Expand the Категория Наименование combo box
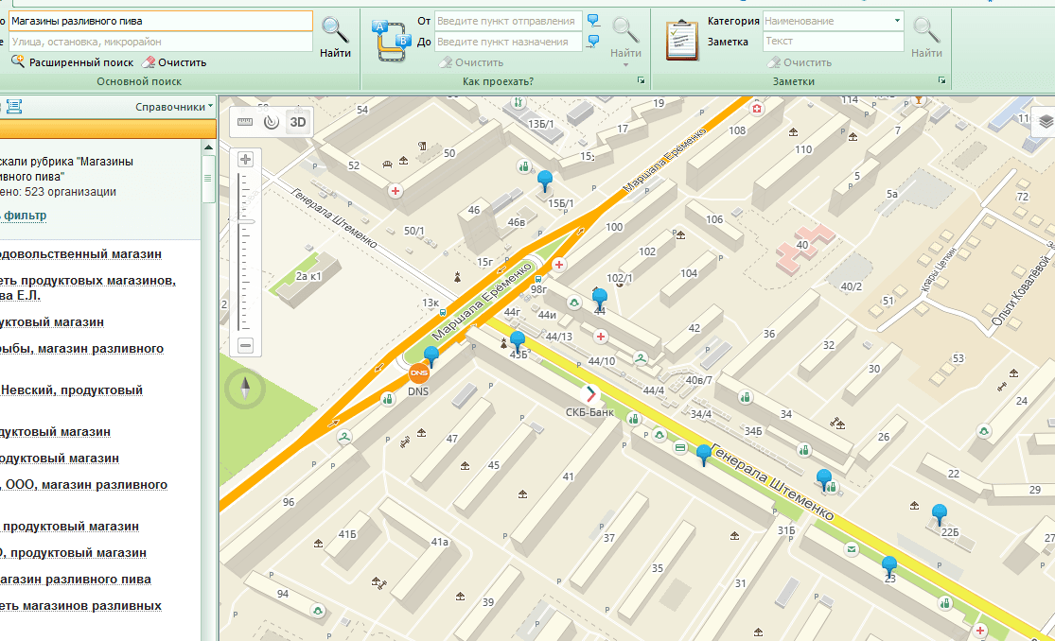The width and height of the screenshot is (1055, 641). pos(896,21)
